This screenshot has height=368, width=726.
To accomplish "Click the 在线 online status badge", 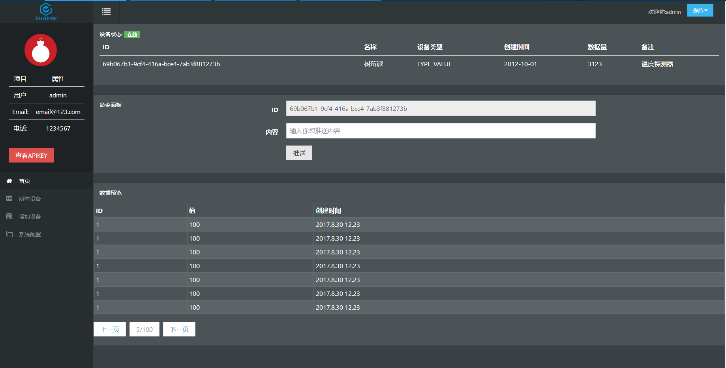I will pyautogui.click(x=132, y=35).
